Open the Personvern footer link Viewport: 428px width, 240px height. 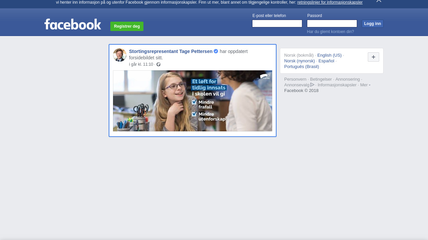click(x=295, y=79)
